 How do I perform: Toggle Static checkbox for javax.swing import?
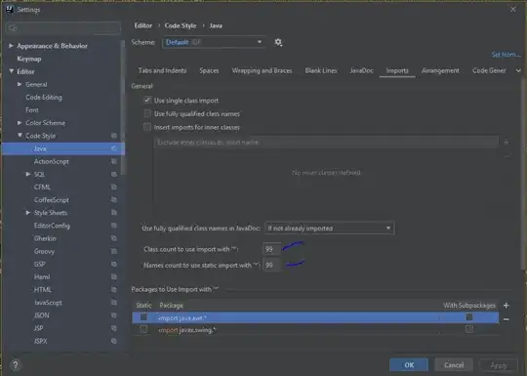(143, 329)
